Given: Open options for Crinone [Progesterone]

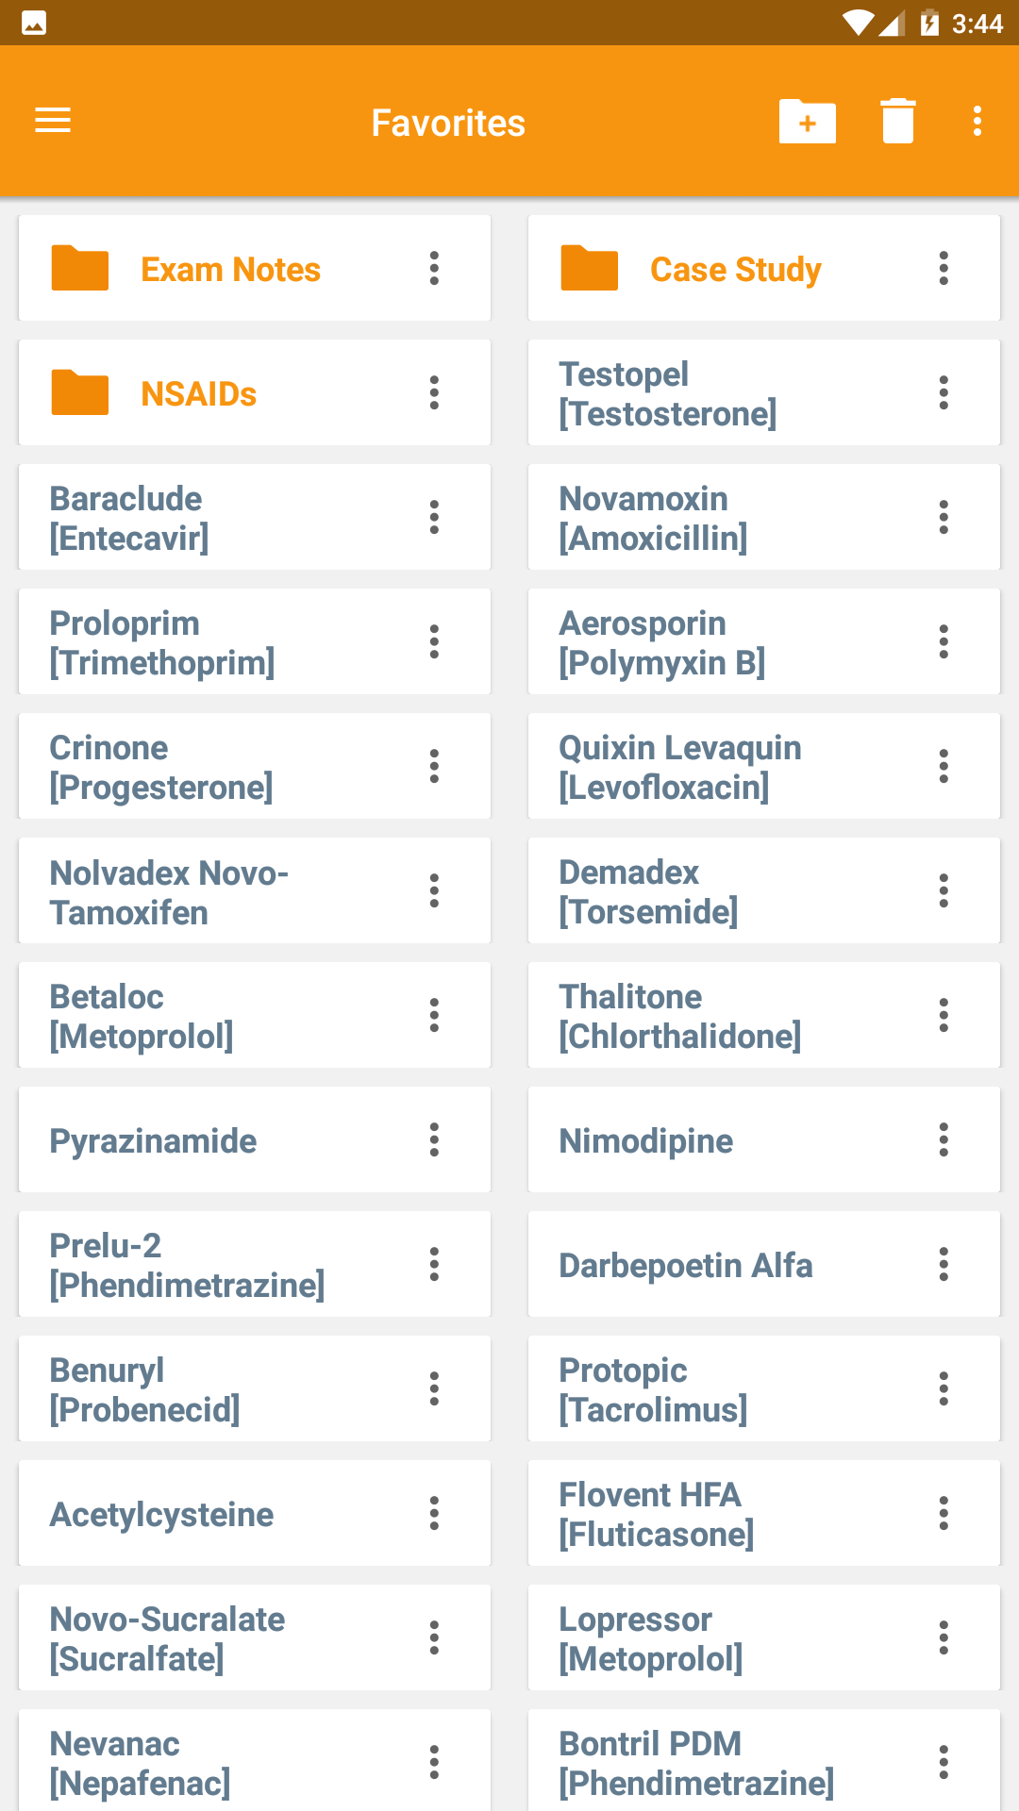Looking at the screenshot, I should [x=434, y=767].
